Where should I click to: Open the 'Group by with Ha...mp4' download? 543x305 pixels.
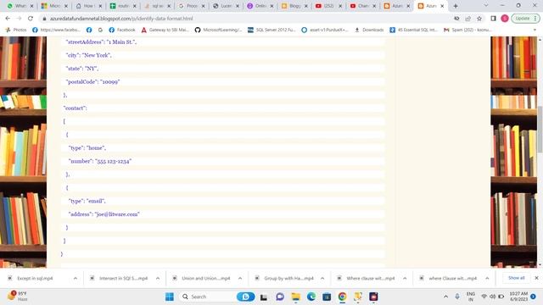click(288, 278)
